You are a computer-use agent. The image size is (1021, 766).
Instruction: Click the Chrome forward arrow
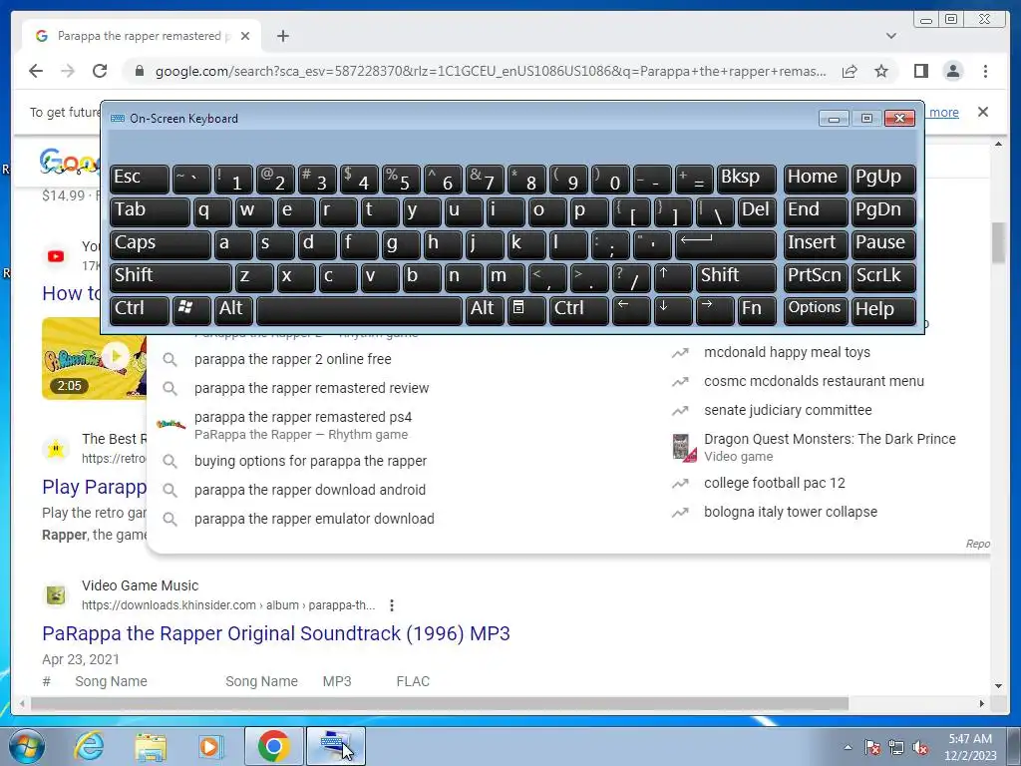pos(68,71)
